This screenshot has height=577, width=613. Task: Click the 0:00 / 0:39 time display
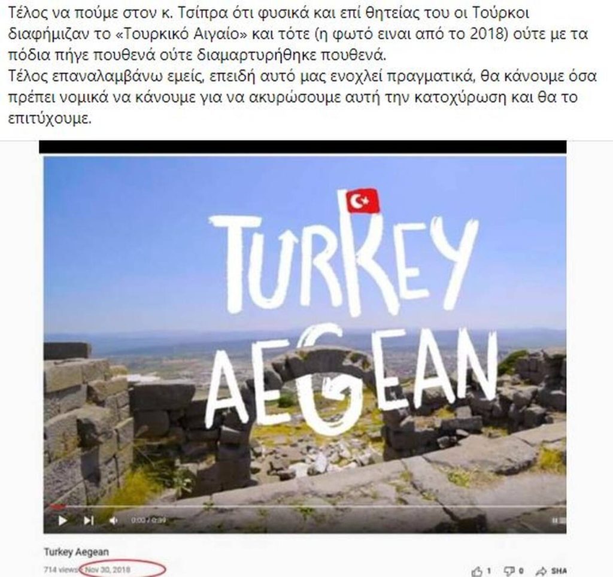148,520
